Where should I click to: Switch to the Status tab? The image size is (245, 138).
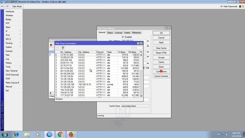[x=110, y=33]
